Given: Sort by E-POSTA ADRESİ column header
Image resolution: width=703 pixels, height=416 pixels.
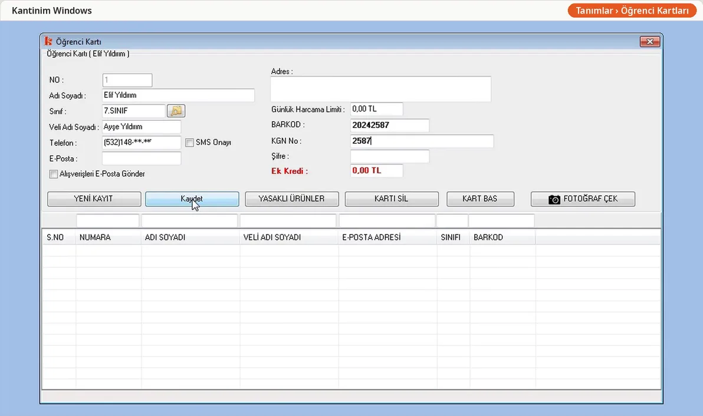Looking at the screenshot, I should 388,237.
